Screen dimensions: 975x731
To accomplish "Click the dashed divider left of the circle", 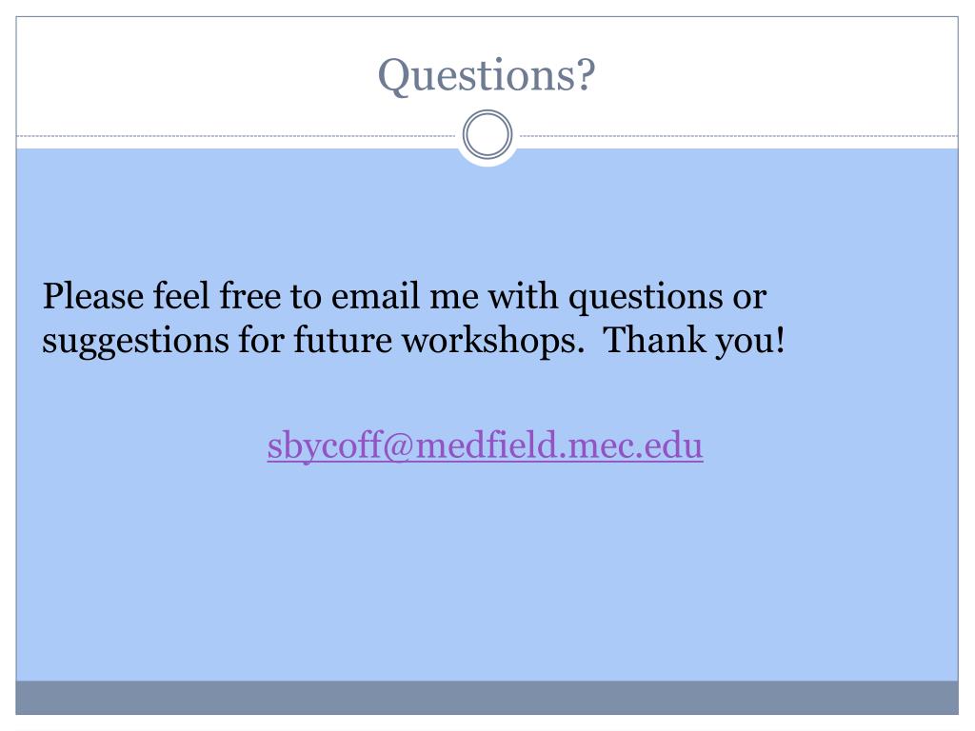I will click(x=236, y=135).
